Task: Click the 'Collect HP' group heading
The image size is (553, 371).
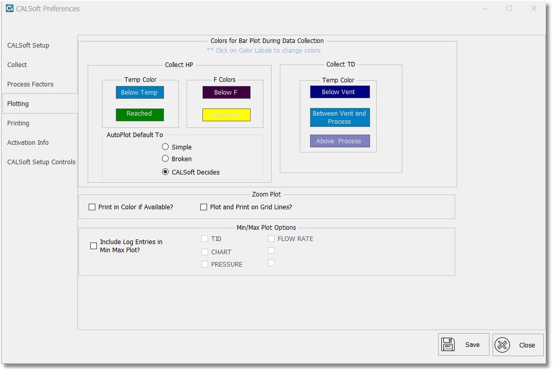Action: tap(179, 65)
